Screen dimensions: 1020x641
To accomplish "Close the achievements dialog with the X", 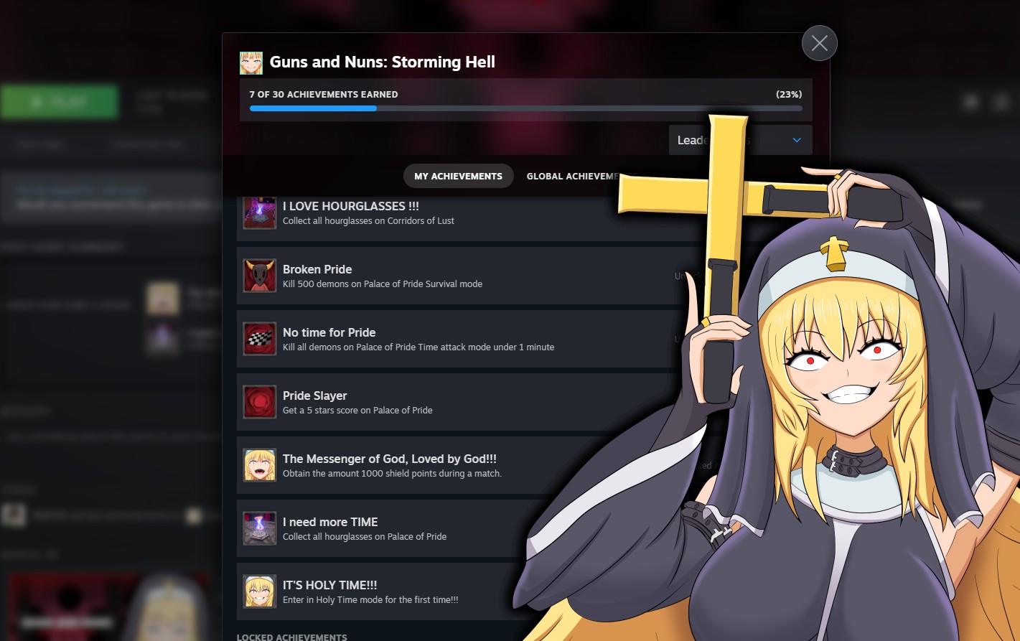I will tap(819, 44).
